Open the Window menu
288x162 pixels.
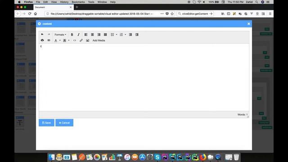tap(102, 2)
